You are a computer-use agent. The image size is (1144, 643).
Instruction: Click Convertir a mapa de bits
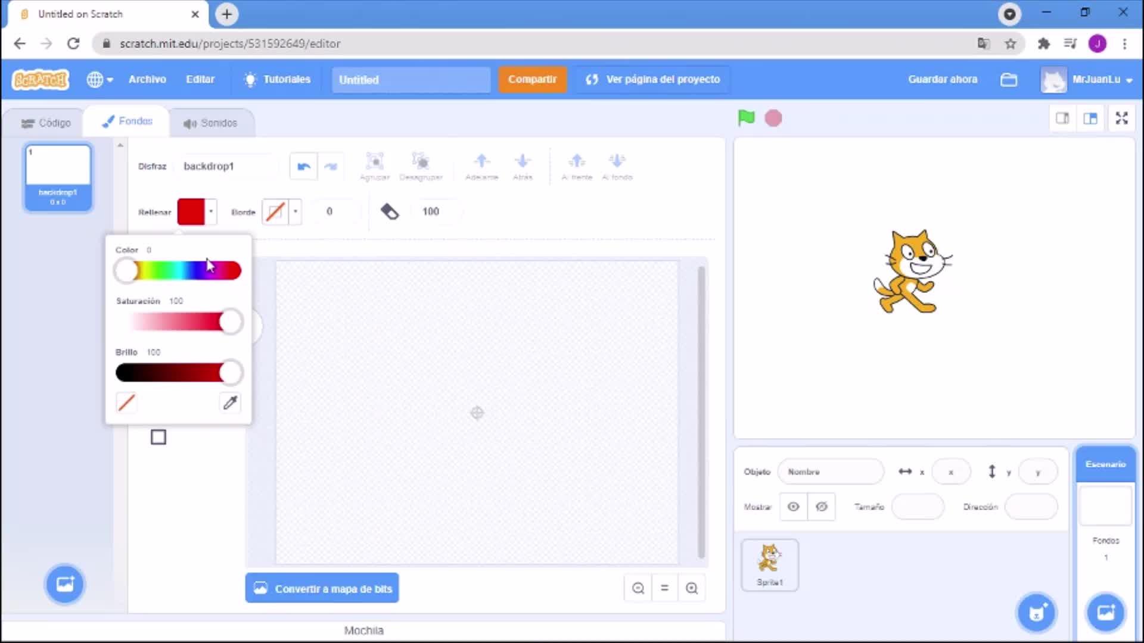[x=322, y=589]
